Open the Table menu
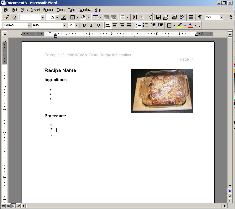235x209 pixels. tap(72, 10)
